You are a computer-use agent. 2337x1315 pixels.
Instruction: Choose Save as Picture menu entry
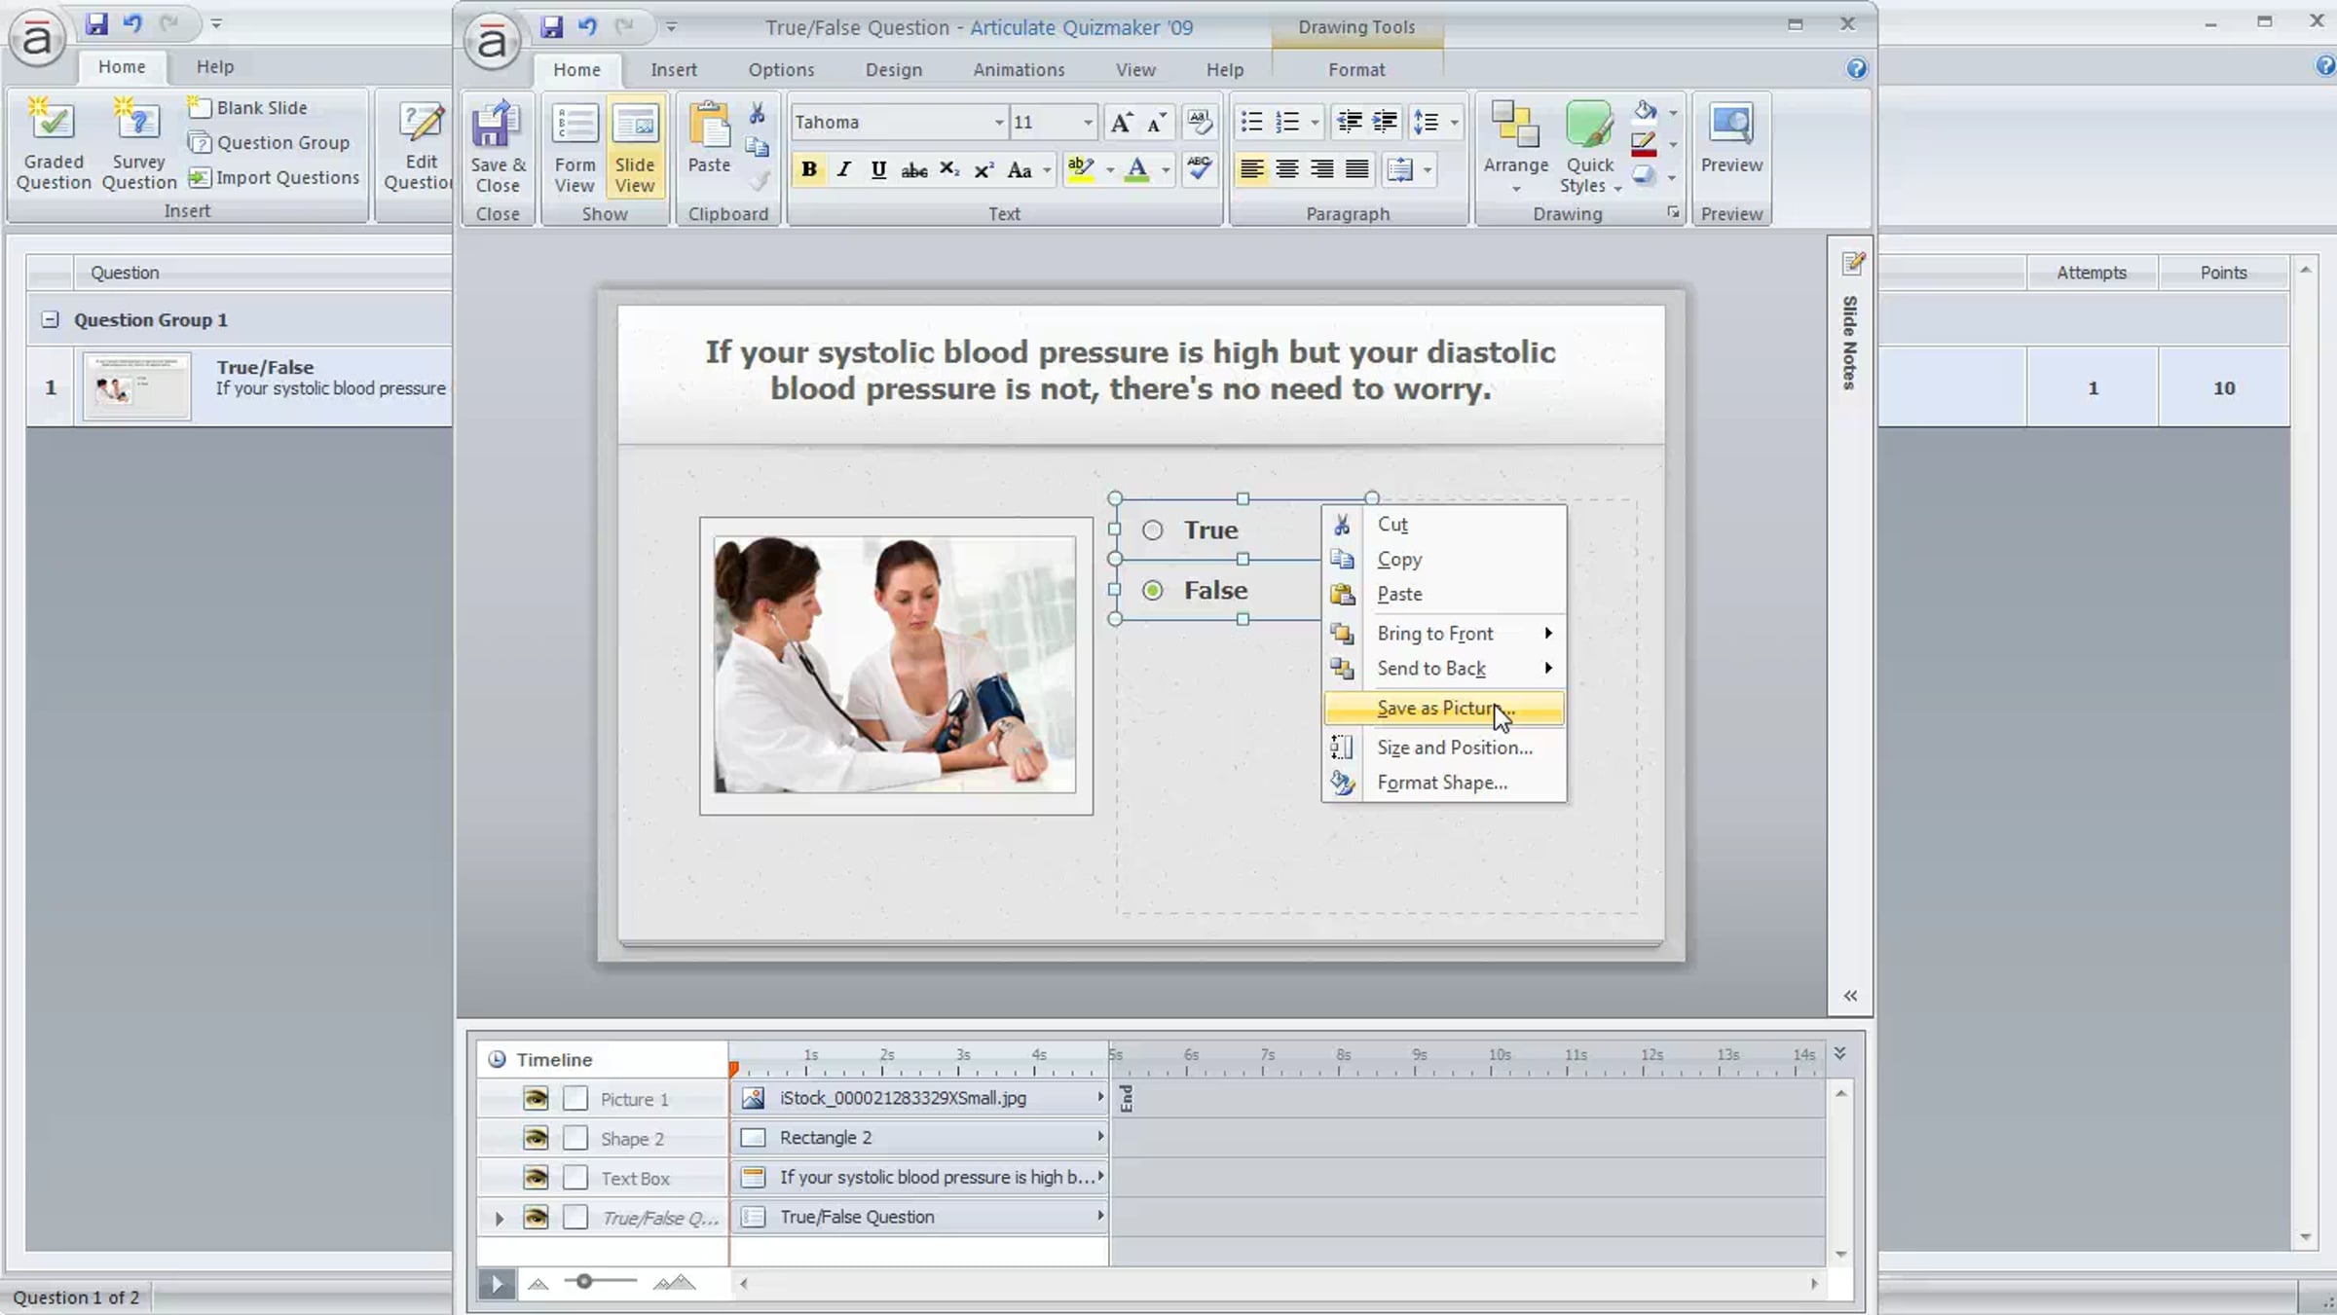1443,709
